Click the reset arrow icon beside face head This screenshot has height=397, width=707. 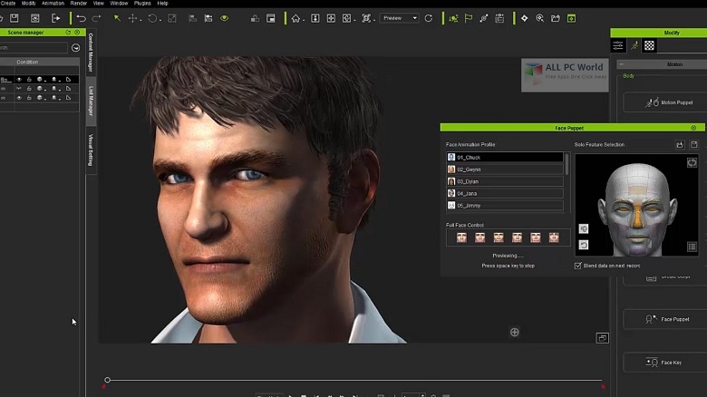coord(584,245)
